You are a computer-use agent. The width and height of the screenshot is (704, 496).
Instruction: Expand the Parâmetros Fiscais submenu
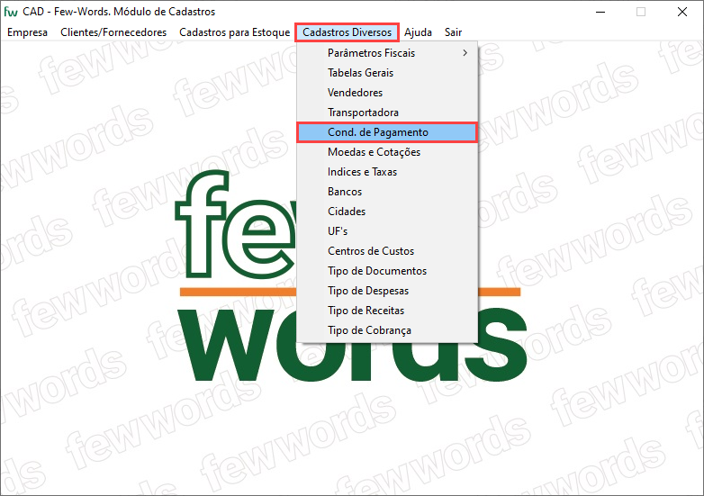tap(387, 53)
